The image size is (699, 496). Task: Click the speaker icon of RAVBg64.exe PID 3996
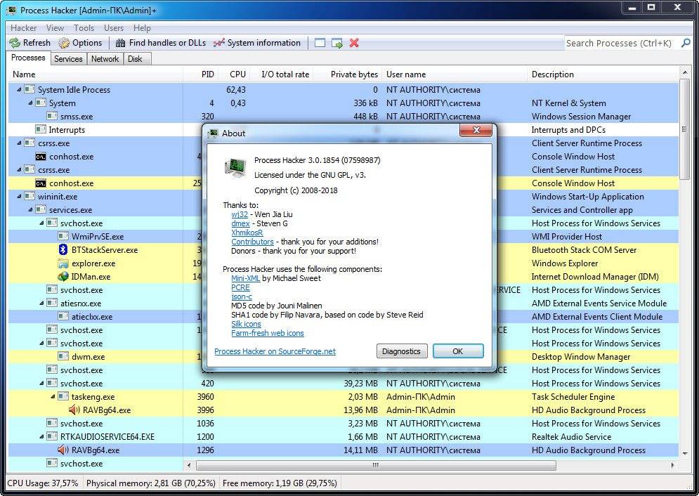pyautogui.click(x=74, y=410)
